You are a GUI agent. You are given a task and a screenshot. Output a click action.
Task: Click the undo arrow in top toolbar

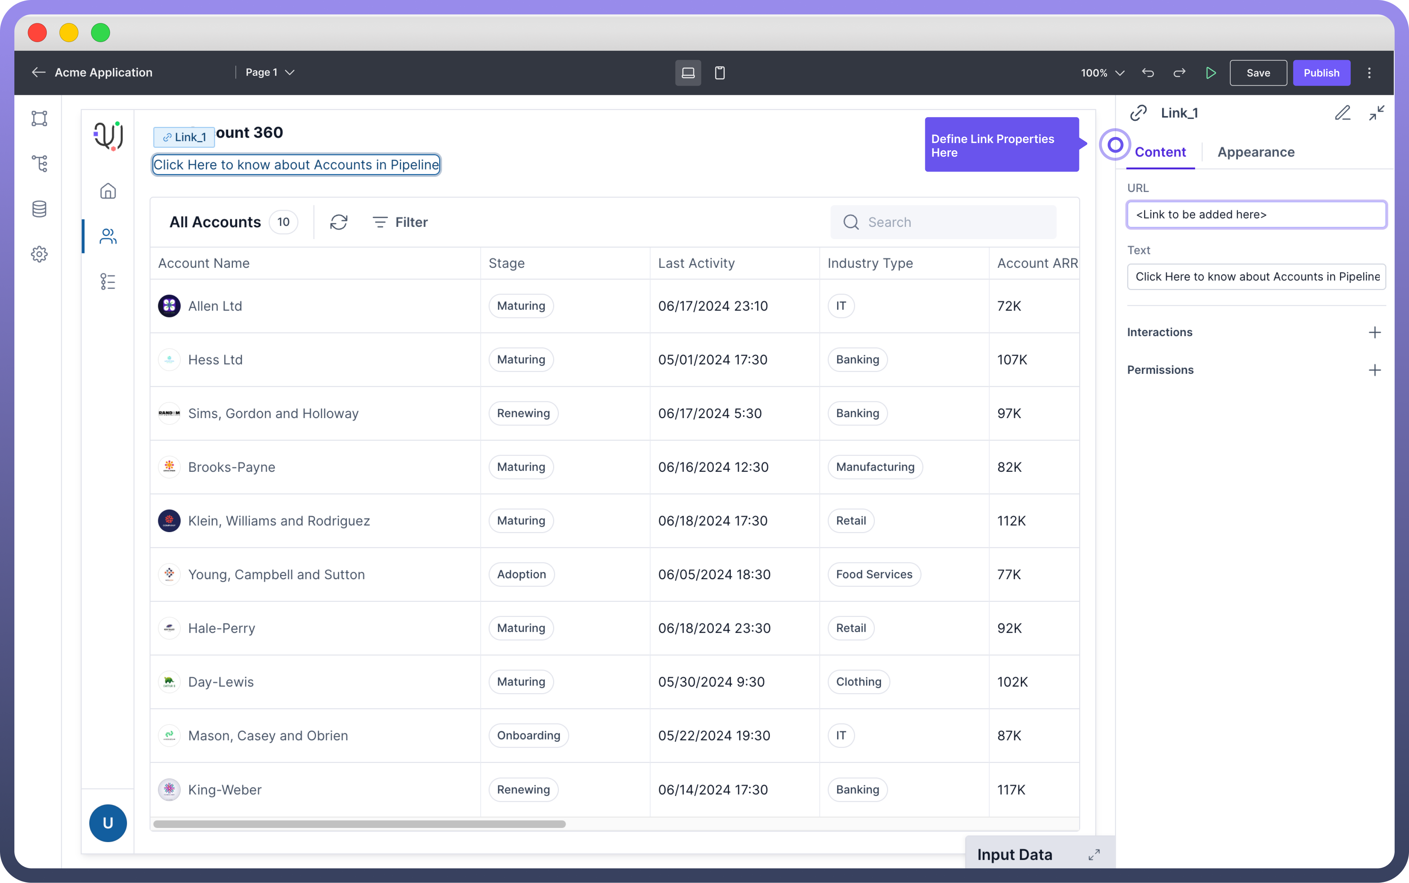[1148, 73]
